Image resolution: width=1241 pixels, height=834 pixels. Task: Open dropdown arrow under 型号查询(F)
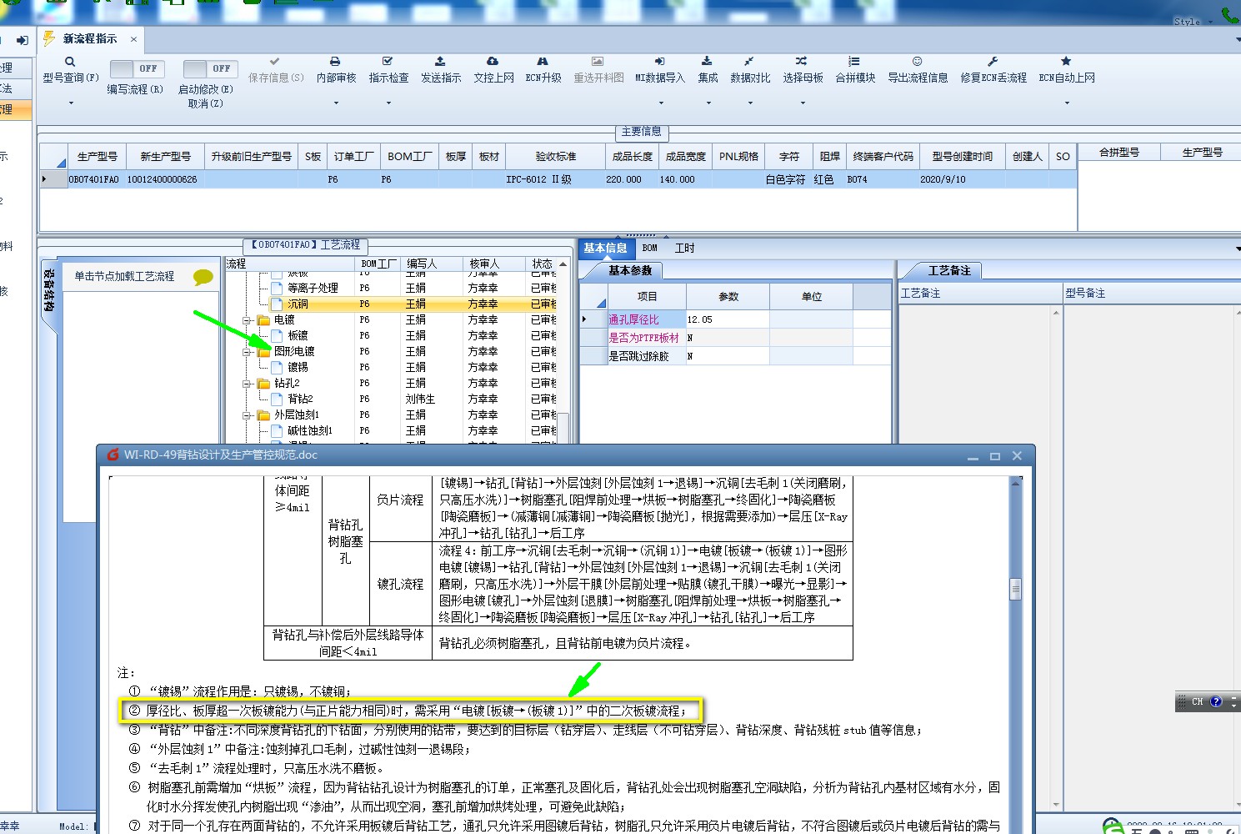(71, 103)
